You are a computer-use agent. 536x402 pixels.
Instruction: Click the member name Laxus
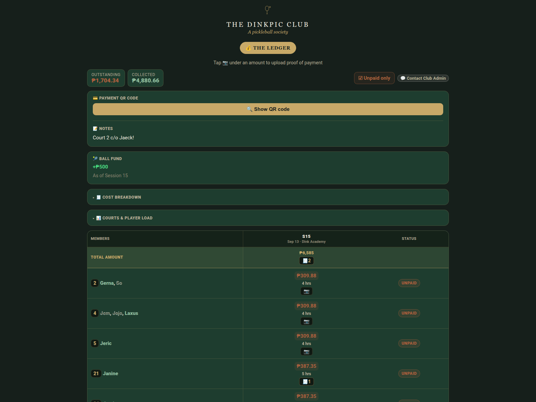(x=131, y=313)
